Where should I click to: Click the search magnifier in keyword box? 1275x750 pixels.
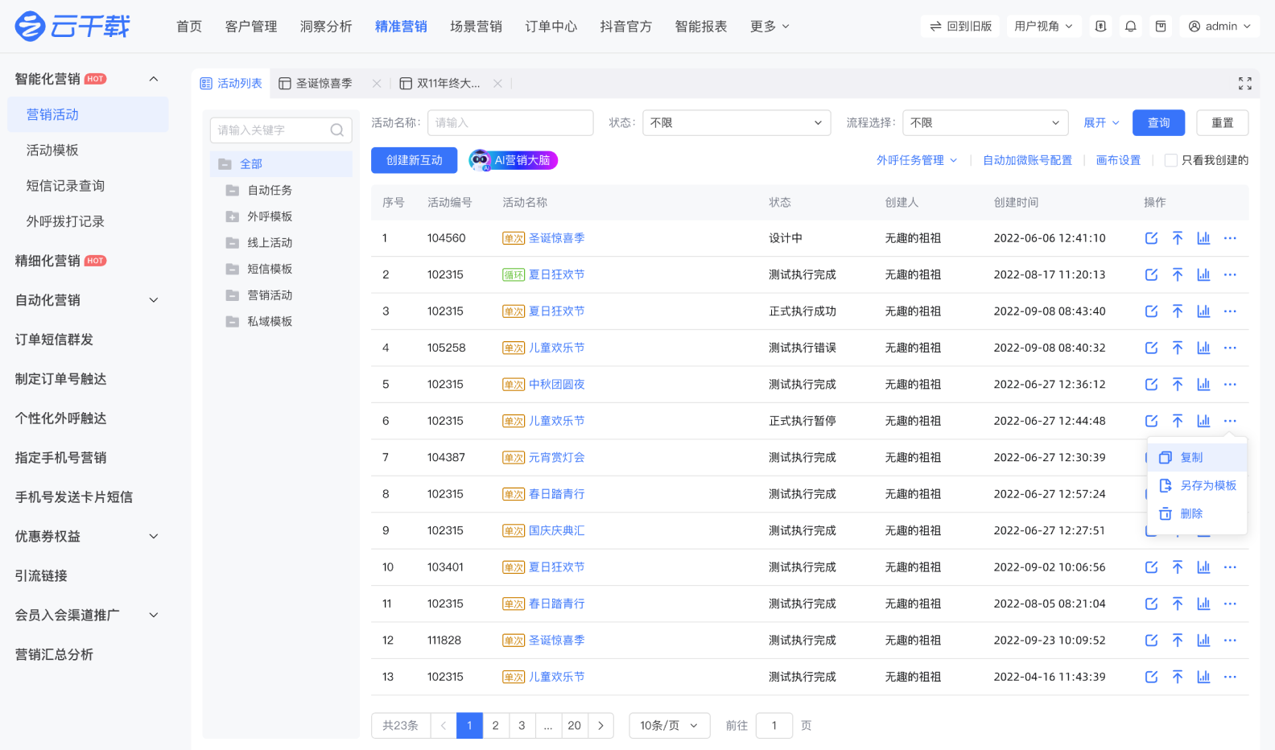point(337,130)
